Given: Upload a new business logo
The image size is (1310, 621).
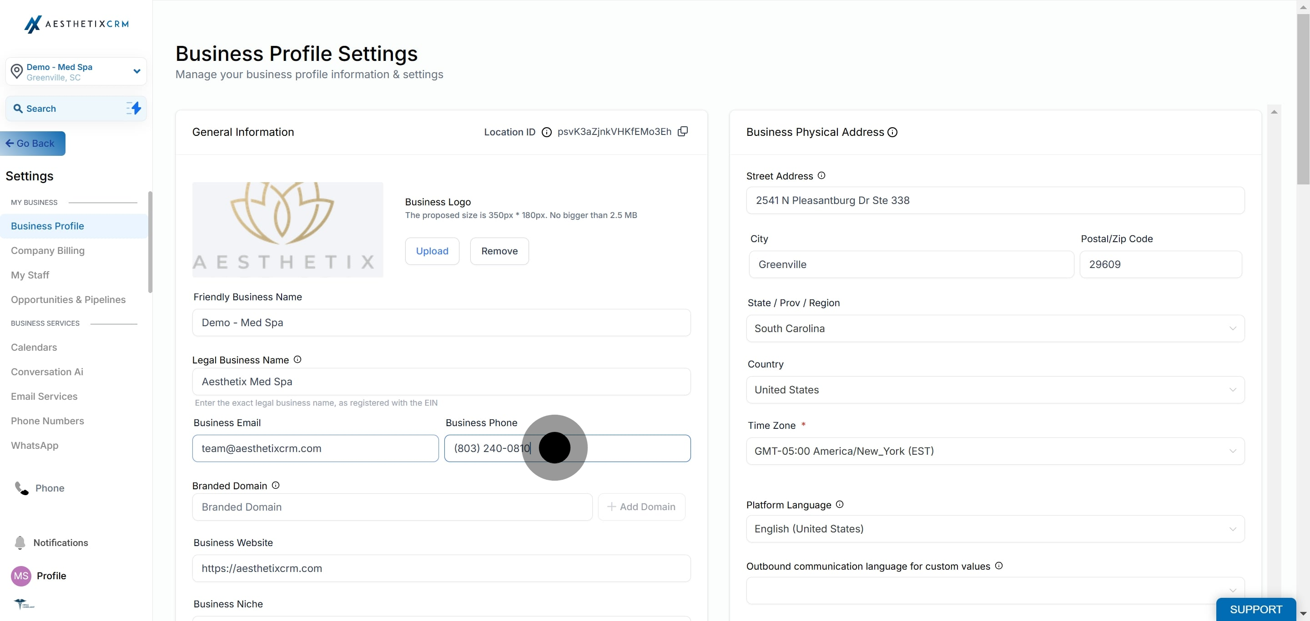Looking at the screenshot, I should 432,251.
